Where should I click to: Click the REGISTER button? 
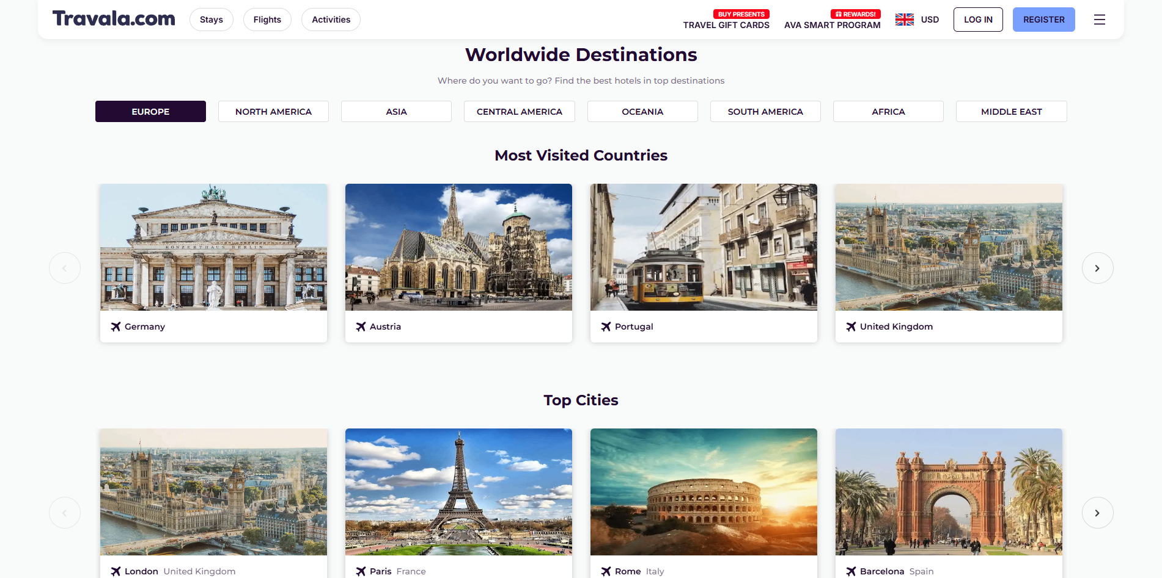[1043, 19]
